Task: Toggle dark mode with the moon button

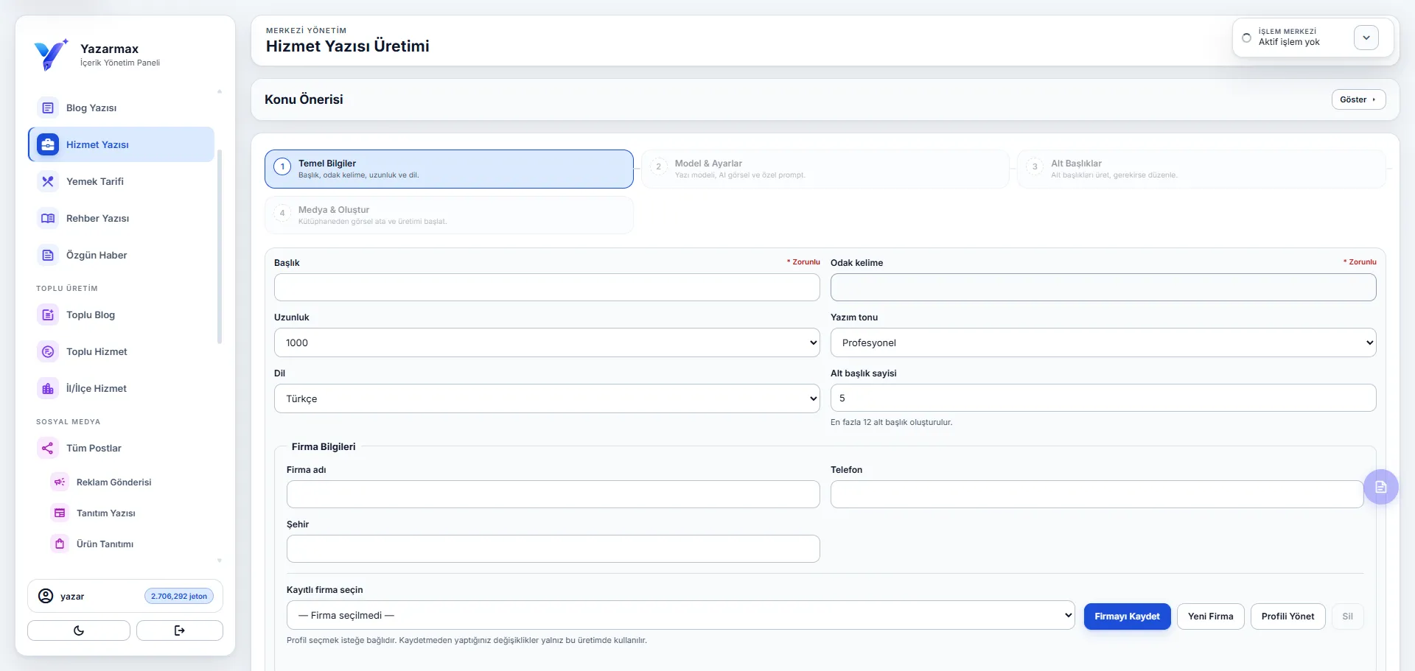Action: pos(79,630)
